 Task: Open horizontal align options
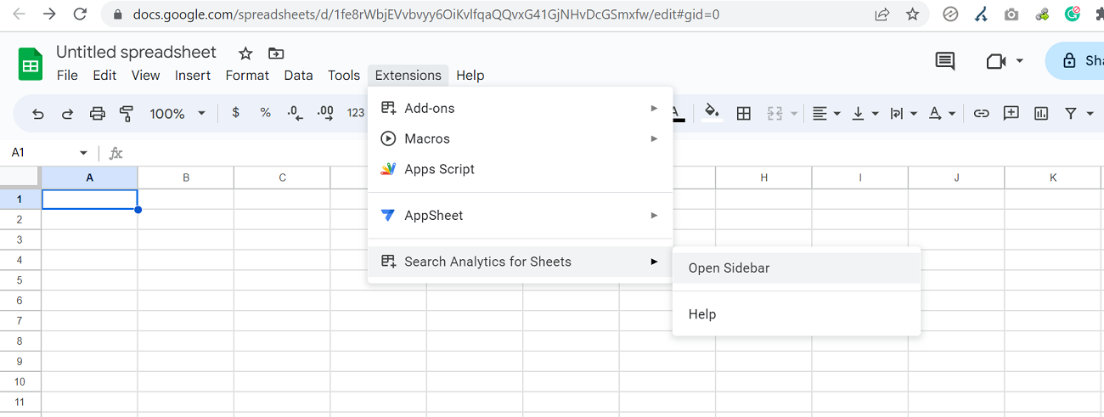point(825,113)
